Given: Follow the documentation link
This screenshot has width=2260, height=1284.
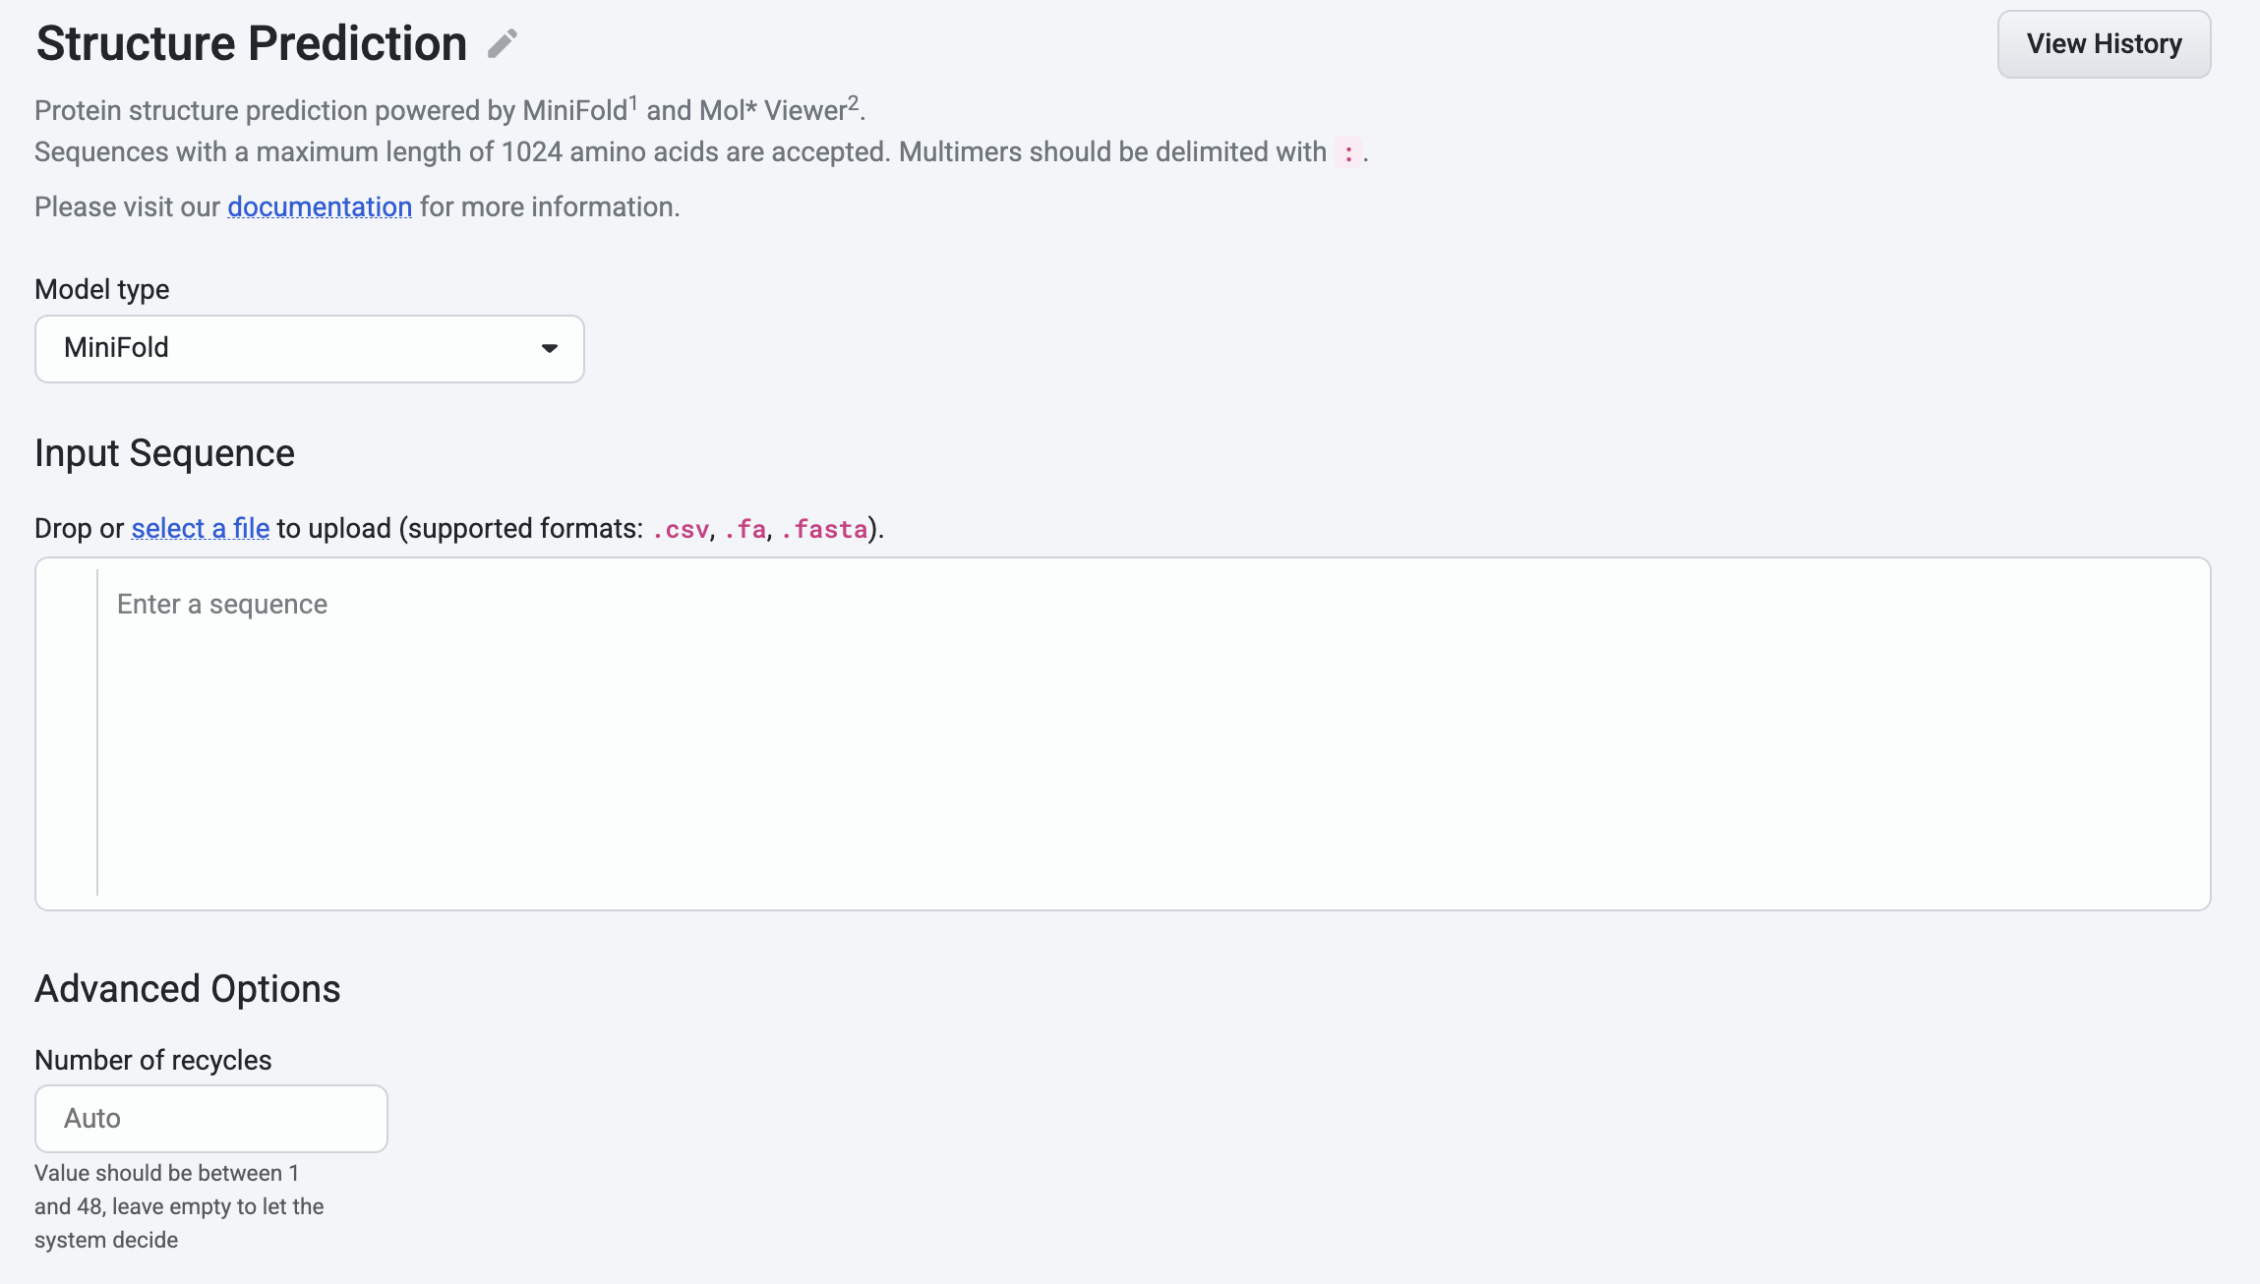Looking at the screenshot, I should pyautogui.click(x=320, y=206).
